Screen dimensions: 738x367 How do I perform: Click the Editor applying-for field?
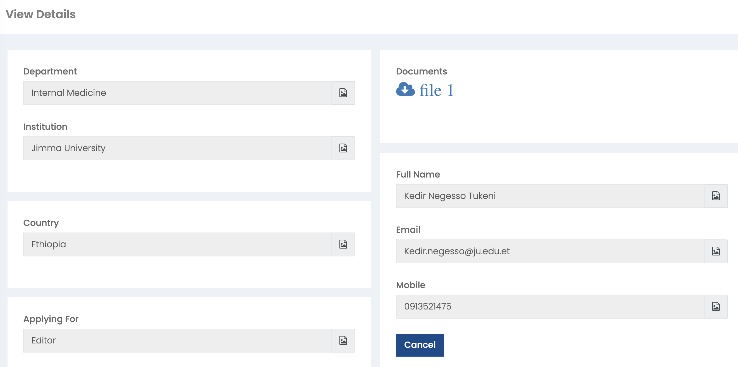tap(177, 341)
